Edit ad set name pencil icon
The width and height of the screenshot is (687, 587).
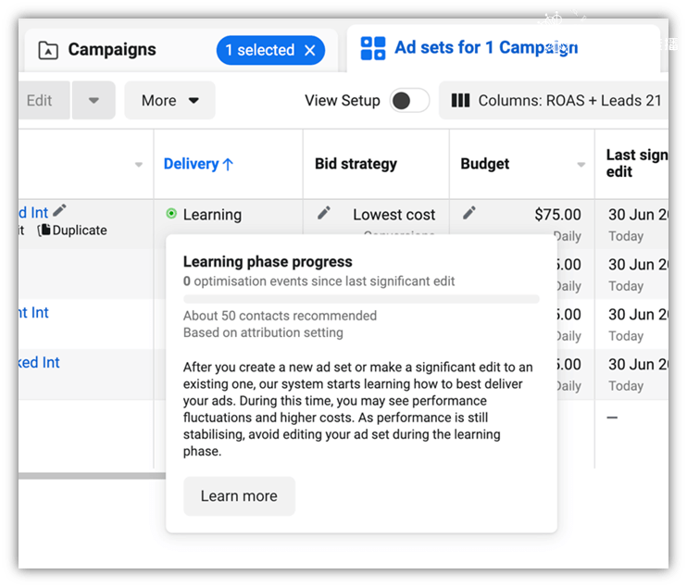59,211
